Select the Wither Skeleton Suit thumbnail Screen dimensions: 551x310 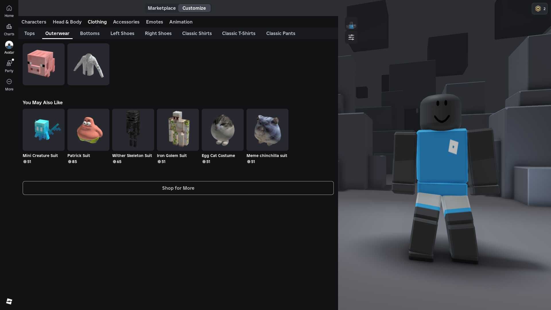pos(133,130)
